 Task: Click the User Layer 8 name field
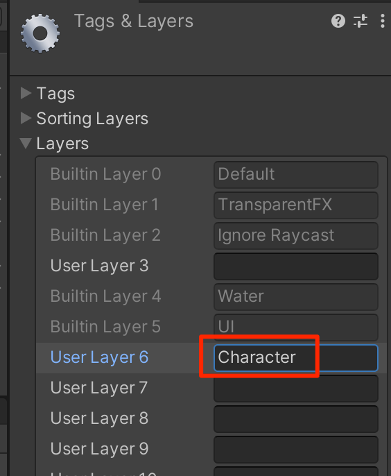click(296, 419)
